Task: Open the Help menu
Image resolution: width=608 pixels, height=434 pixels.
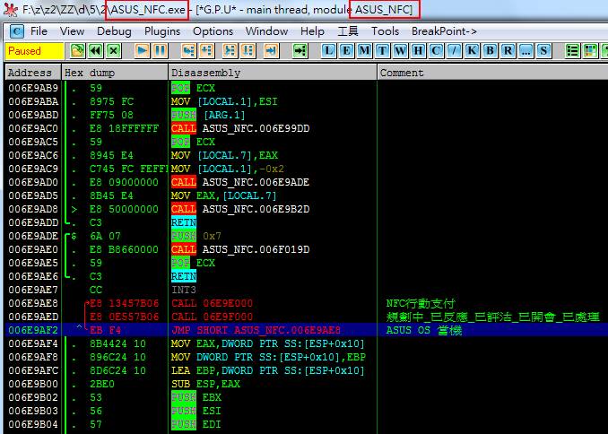Action: 312,31
